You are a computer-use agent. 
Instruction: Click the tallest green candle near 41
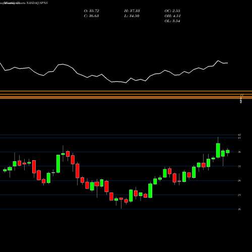coord(218,150)
